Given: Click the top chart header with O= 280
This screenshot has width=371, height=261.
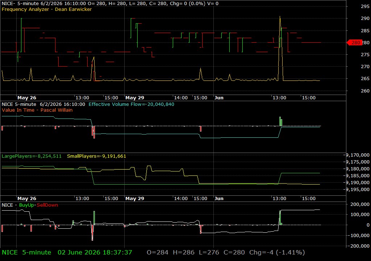Looking at the screenshot, I should click(x=110, y=3).
